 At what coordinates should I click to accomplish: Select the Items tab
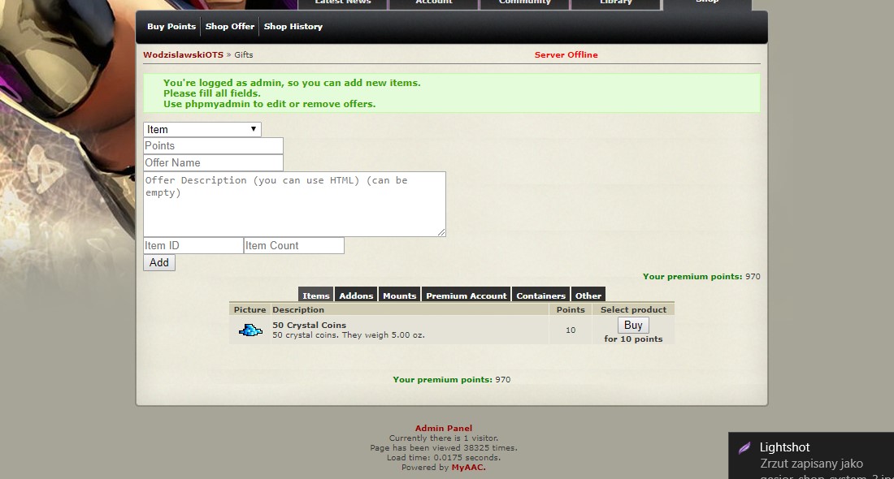pyautogui.click(x=316, y=296)
